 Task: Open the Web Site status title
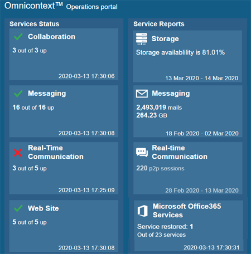[44, 208]
